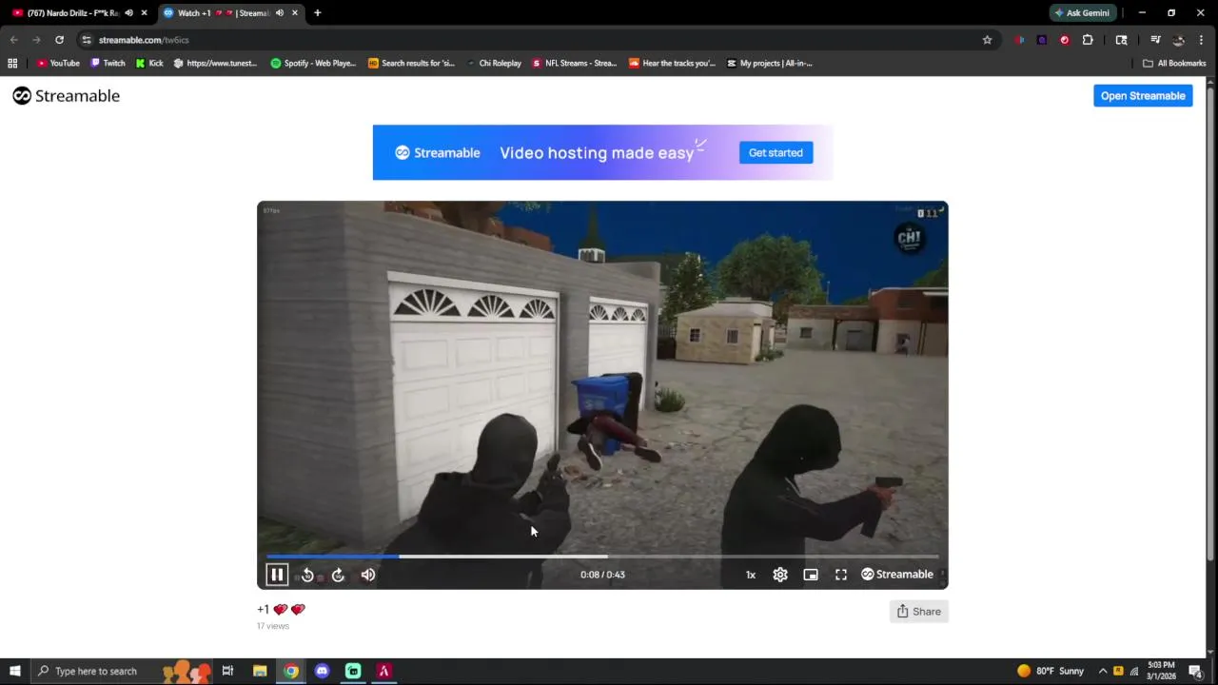Open the video settings gear
This screenshot has height=685, width=1218.
click(780, 575)
